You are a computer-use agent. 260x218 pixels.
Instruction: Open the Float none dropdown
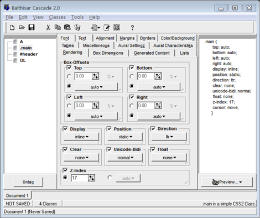169,158
